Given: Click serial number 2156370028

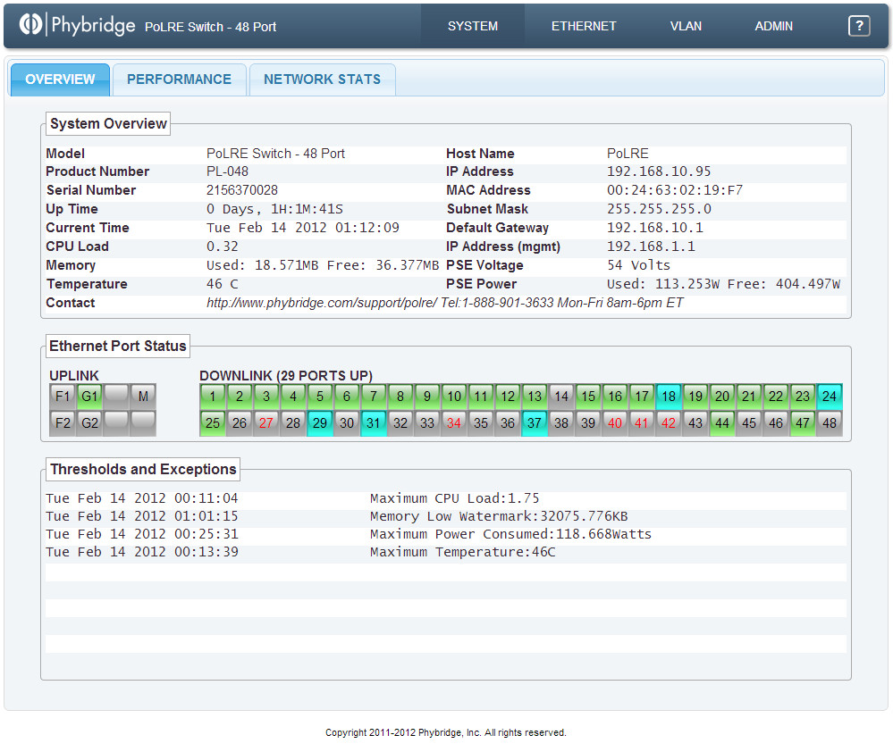Looking at the screenshot, I should click(242, 190).
